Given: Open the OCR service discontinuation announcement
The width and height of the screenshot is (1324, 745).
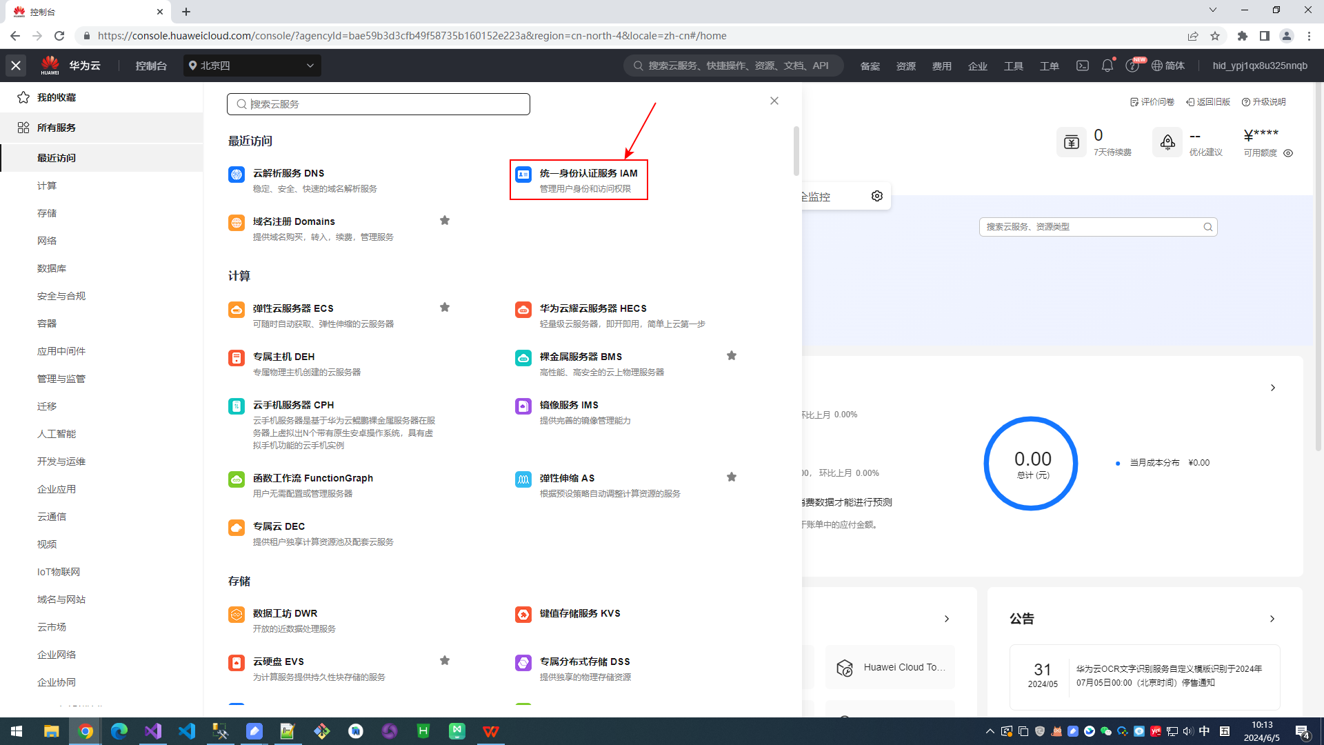Looking at the screenshot, I should point(1145,675).
